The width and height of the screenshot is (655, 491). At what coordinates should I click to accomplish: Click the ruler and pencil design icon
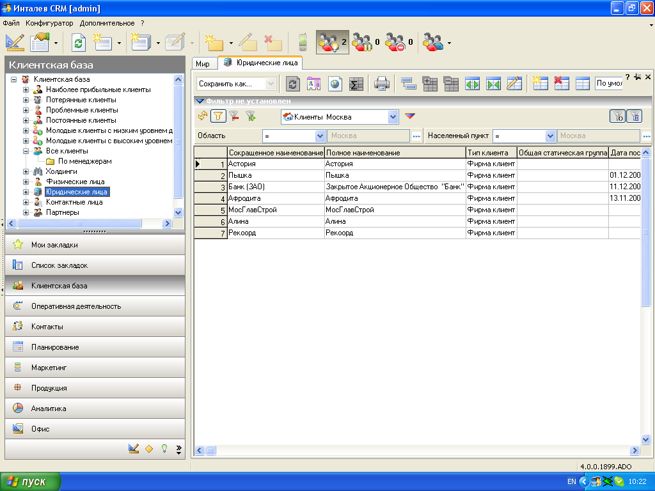(x=14, y=43)
